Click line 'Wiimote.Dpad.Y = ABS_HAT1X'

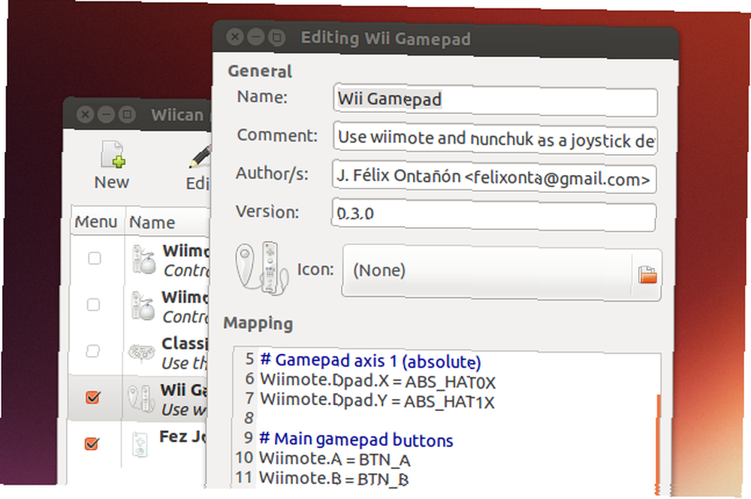pos(377,401)
